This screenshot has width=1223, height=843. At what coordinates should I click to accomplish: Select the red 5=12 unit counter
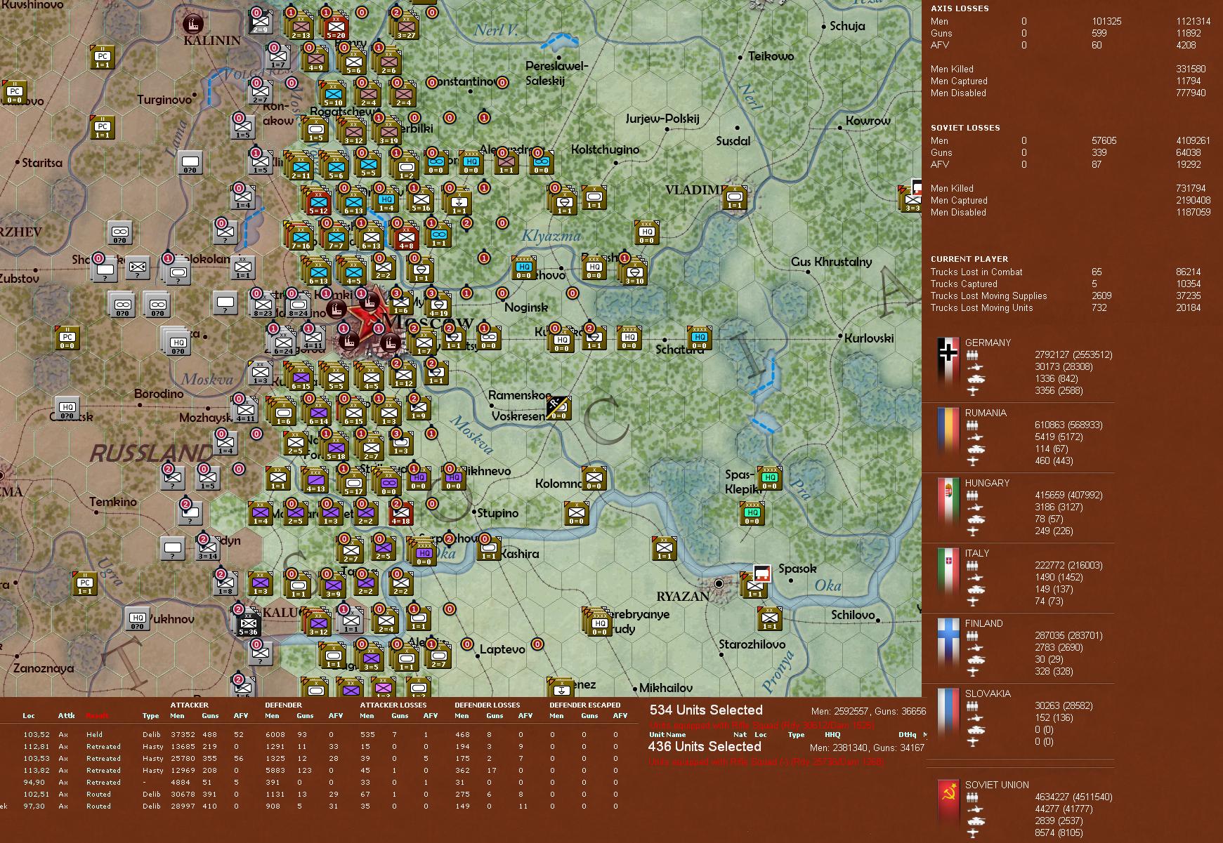tap(318, 202)
